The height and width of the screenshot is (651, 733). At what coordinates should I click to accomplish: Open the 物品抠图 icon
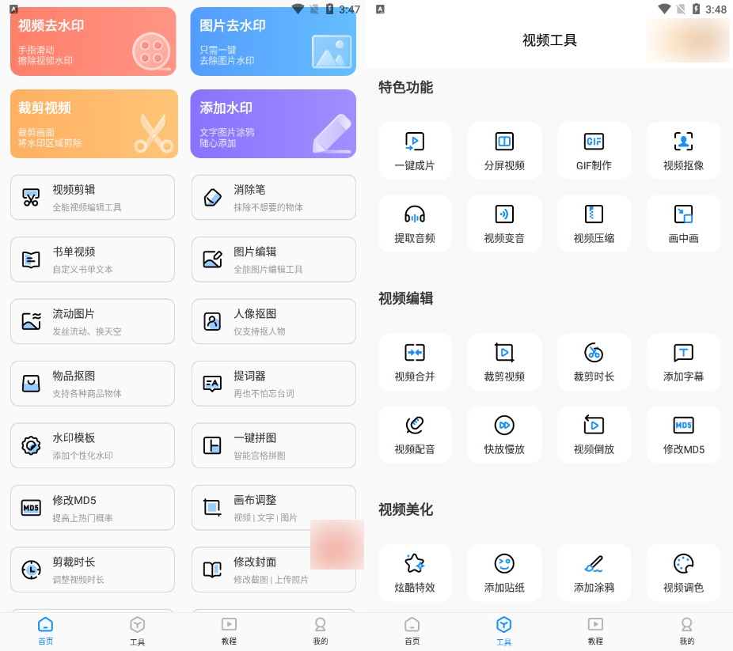click(31, 384)
